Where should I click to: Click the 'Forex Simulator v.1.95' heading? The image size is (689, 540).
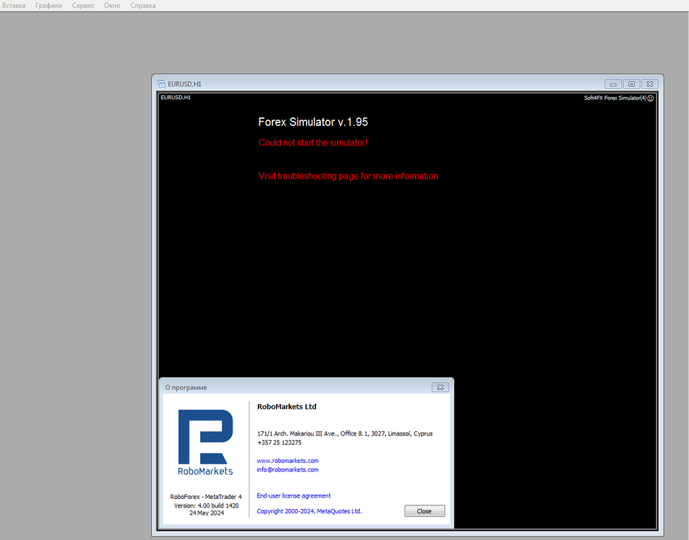(313, 122)
